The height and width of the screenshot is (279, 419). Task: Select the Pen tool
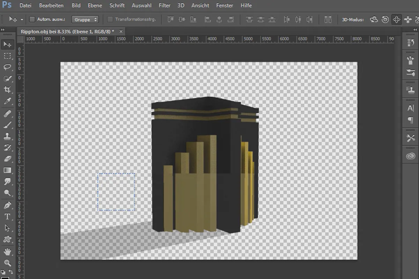pos(7,205)
